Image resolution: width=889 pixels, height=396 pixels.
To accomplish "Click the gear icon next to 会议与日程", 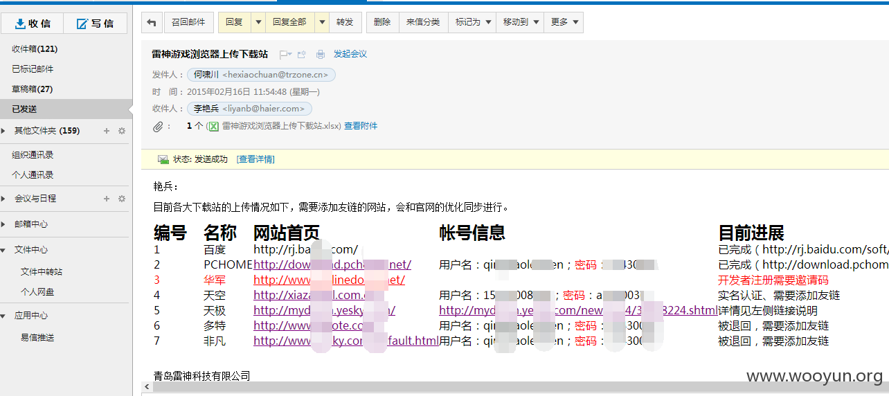I will [x=122, y=199].
